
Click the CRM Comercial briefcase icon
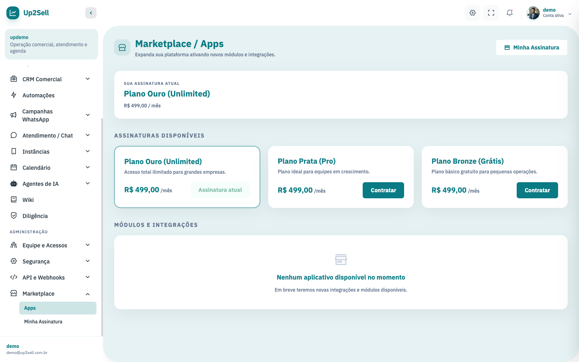[14, 79]
